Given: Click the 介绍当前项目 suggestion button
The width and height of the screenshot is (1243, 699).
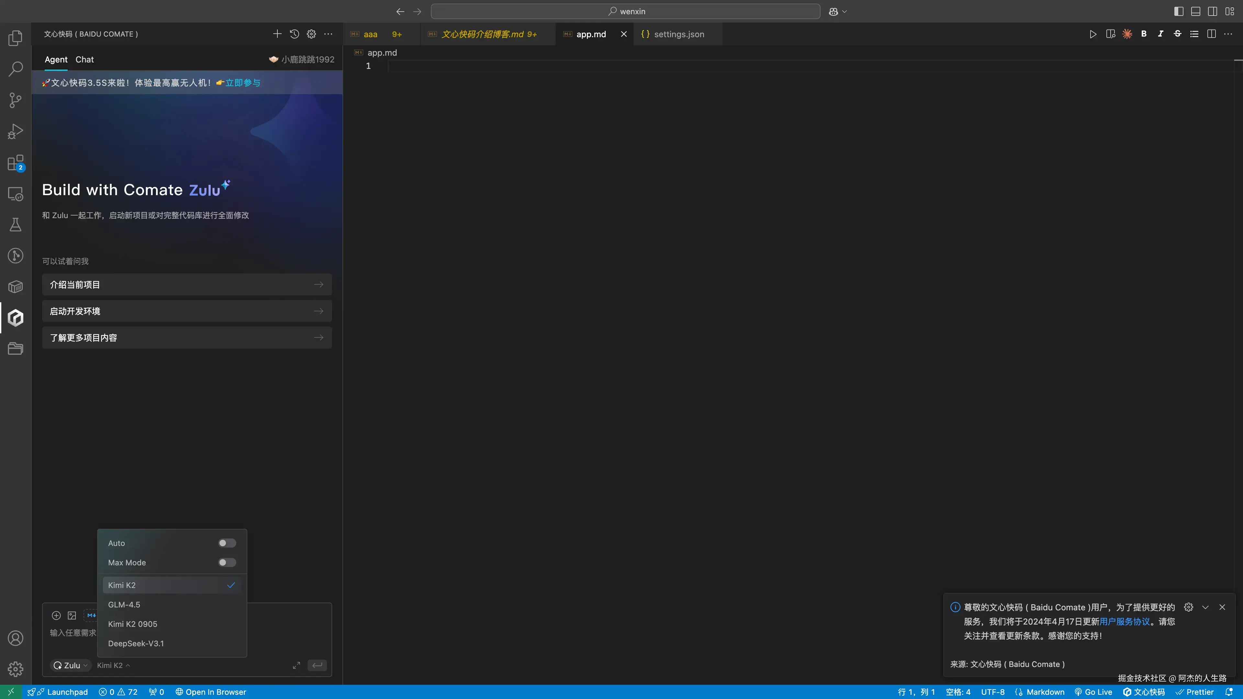Looking at the screenshot, I should pos(187,285).
